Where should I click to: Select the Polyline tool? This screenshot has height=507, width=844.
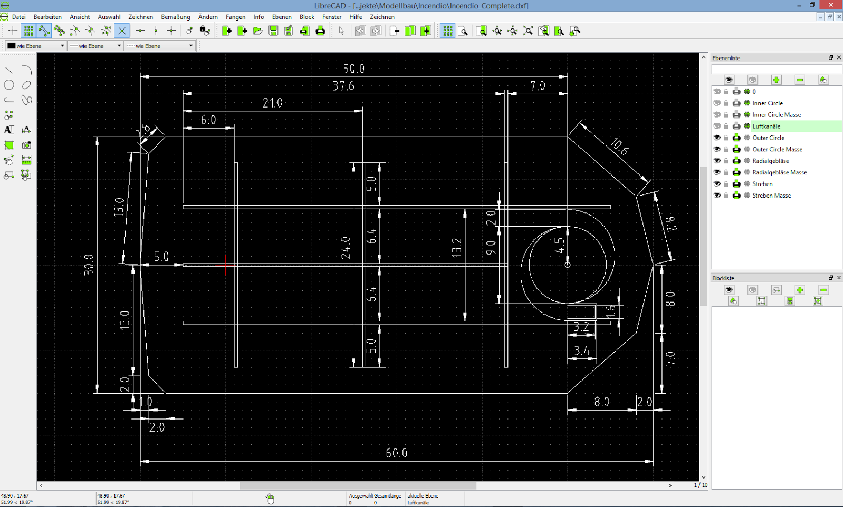(x=9, y=100)
